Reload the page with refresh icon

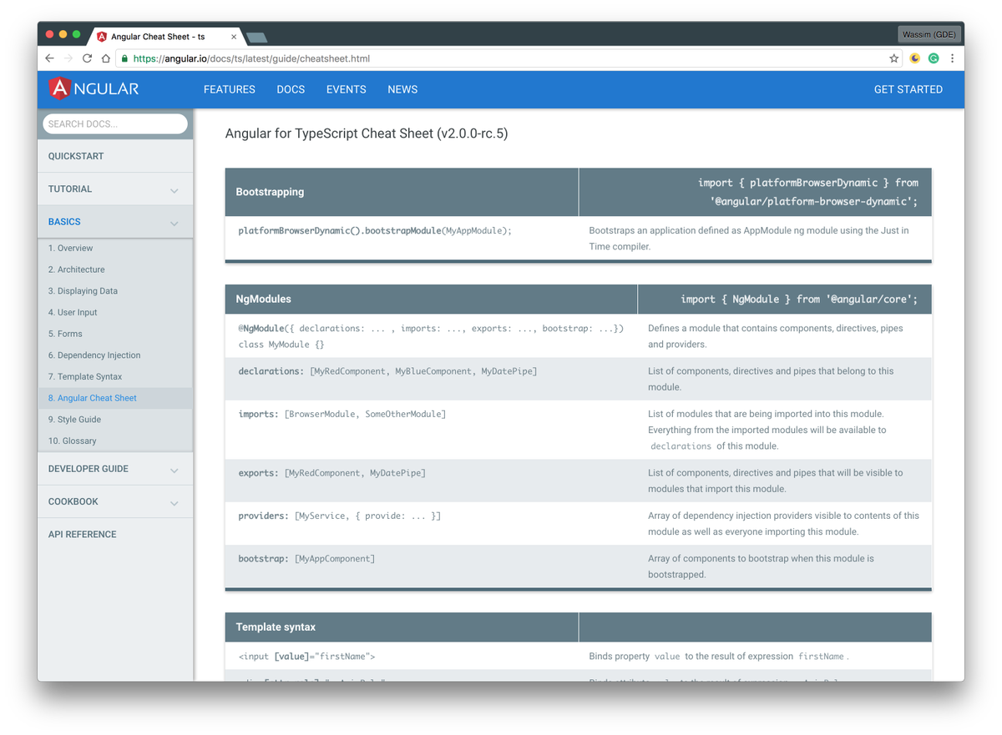point(87,58)
